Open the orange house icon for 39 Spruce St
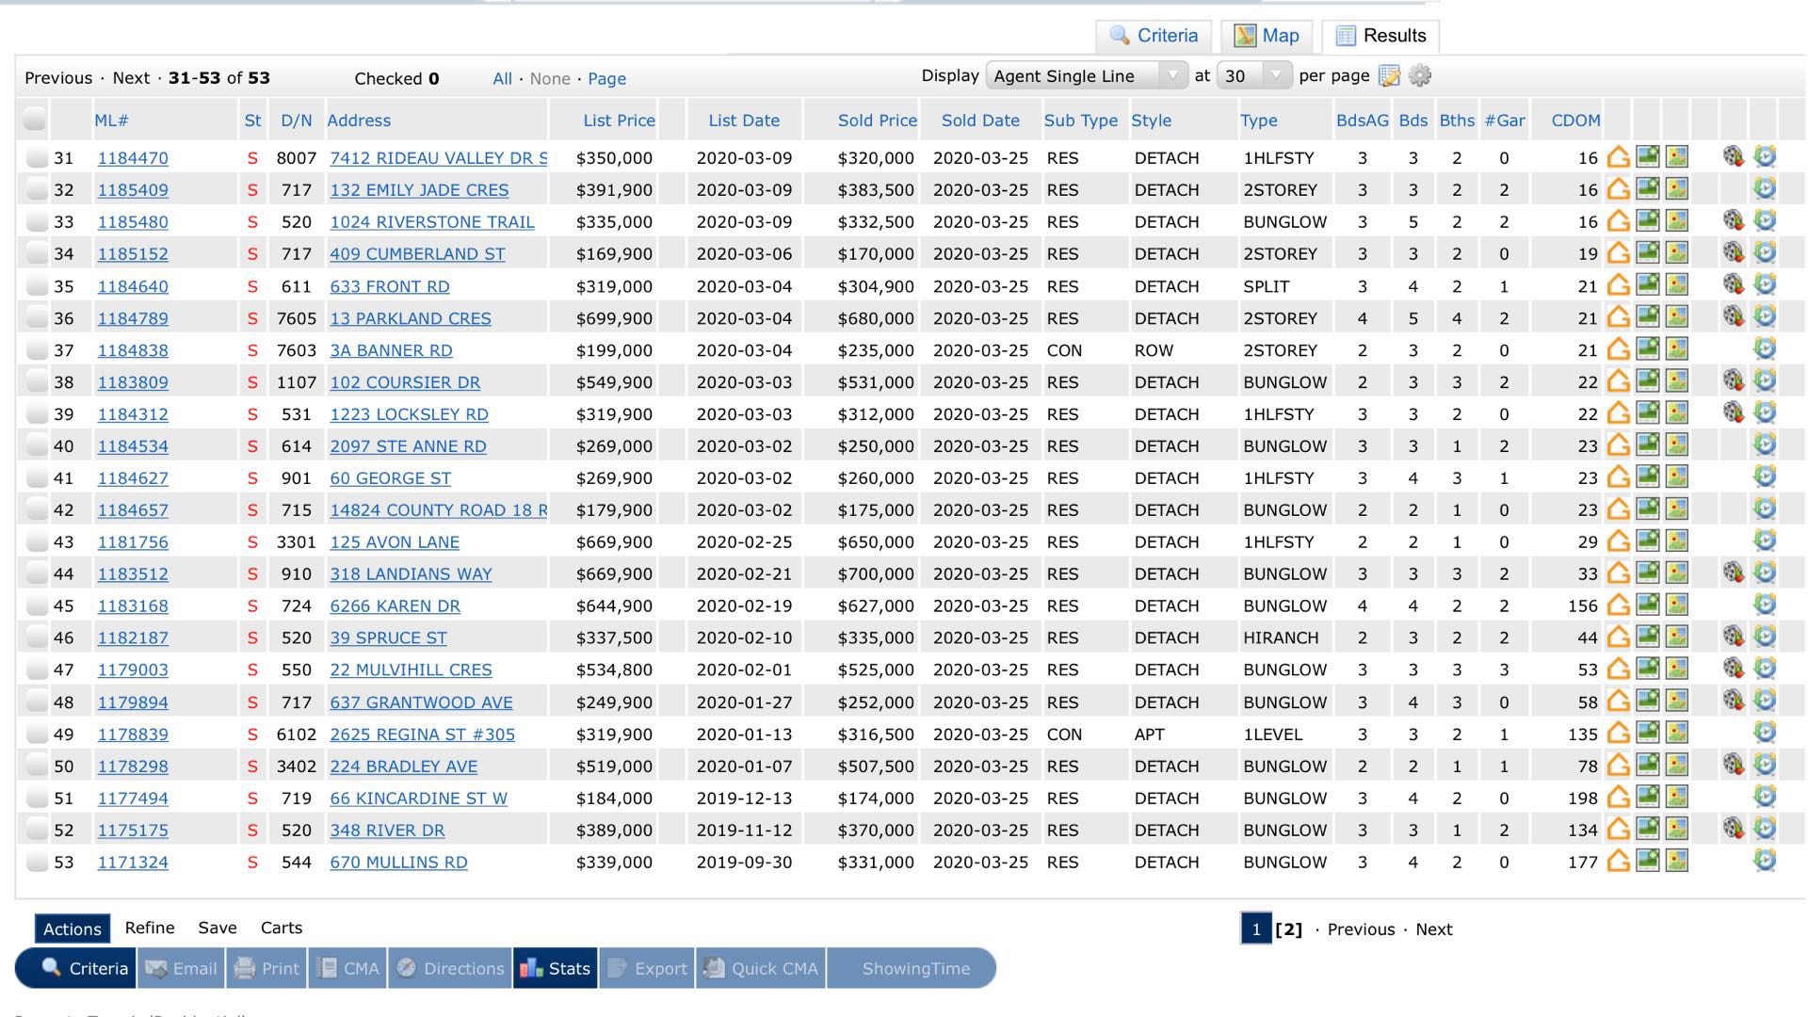 pyautogui.click(x=1618, y=638)
